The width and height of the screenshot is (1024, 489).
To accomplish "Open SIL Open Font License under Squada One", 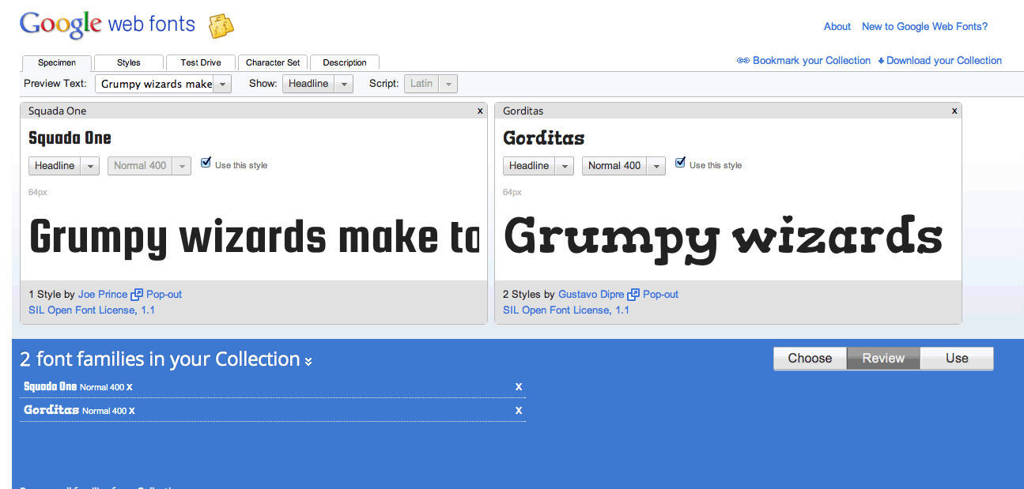I will click(x=92, y=310).
